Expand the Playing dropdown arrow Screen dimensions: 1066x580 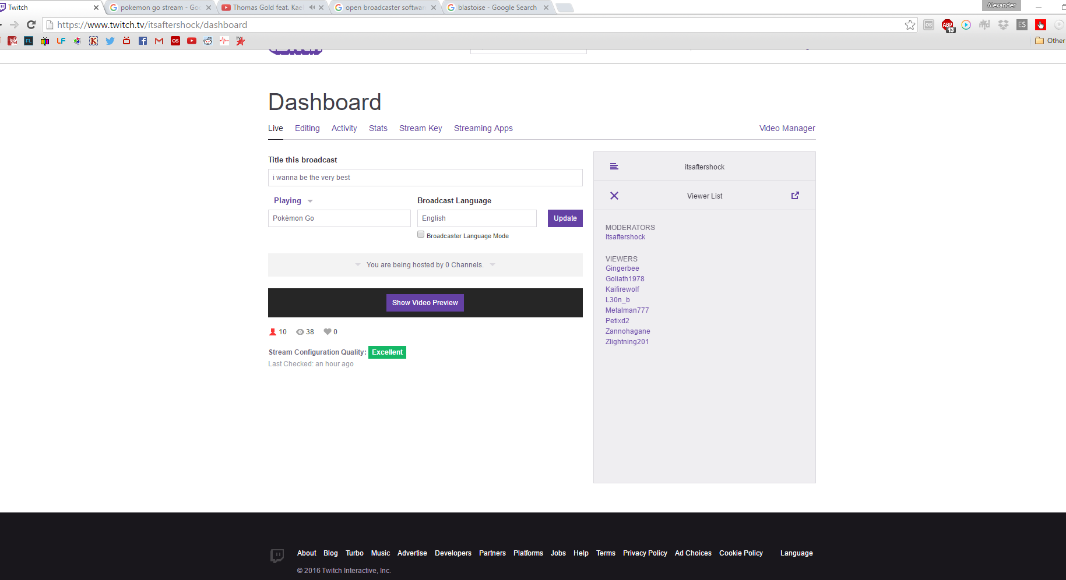310,201
